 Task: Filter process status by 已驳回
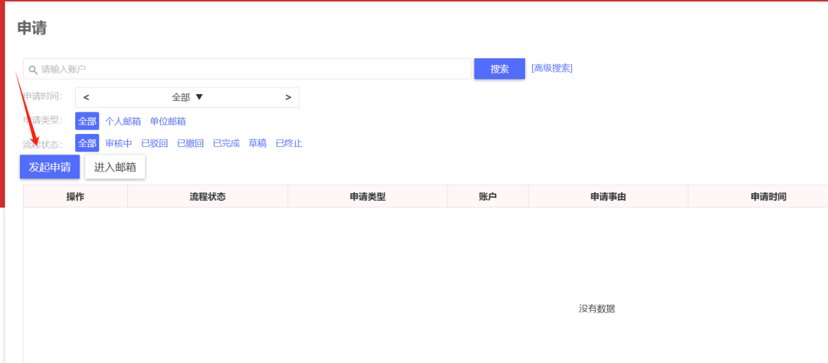(x=155, y=143)
